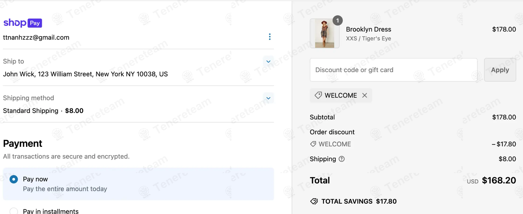Click the Apply discount button
This screenshot has height=214, width=523.
500,70
